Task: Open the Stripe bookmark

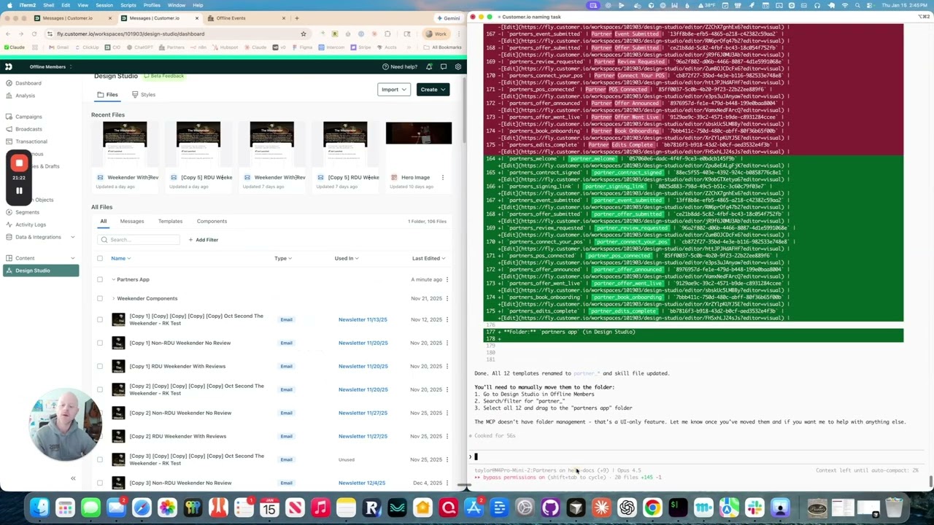Action: 361,47
